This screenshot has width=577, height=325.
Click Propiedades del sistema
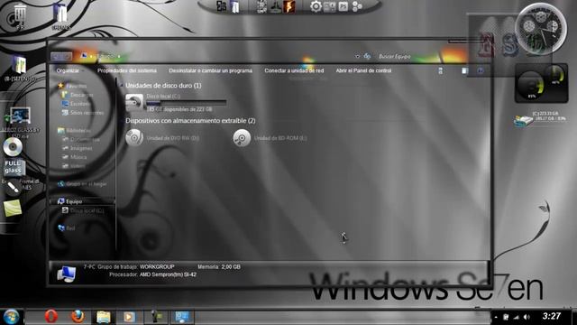click(x=127, y=70)
